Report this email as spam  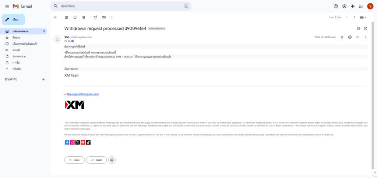coord(75,17)
